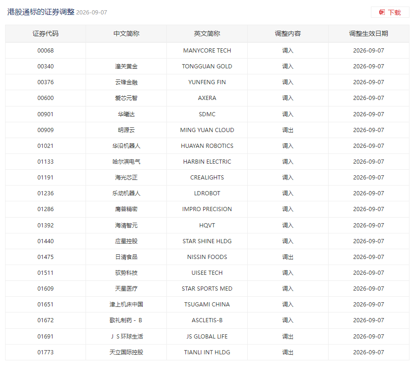This screenshot has width=416, height=365.
Task: Click AXERA English name
Action: [207, 98]
